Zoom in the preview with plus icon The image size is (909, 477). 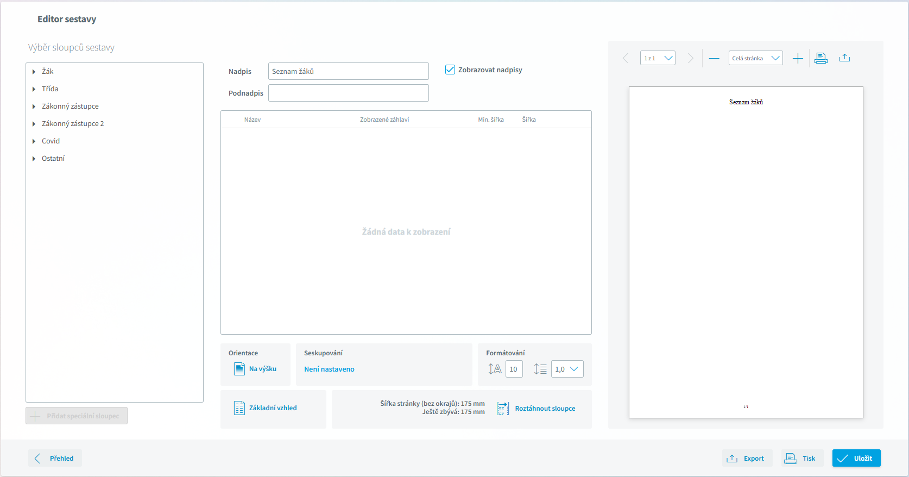tap(798, 59)
